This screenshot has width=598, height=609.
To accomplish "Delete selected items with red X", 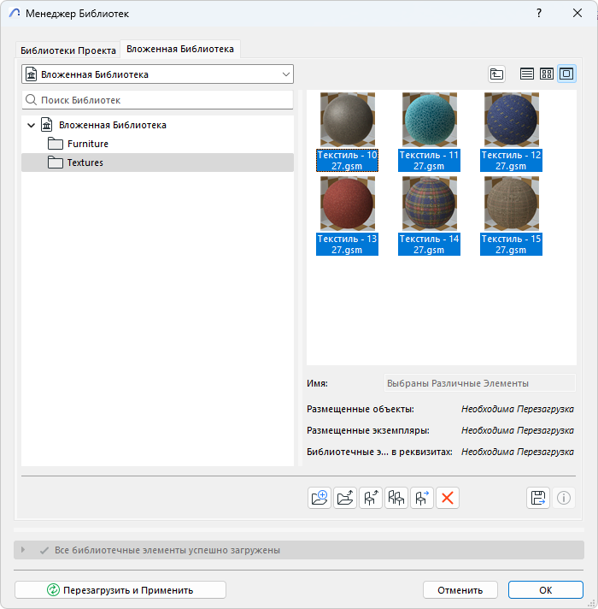I will click(x=448, y=498).
